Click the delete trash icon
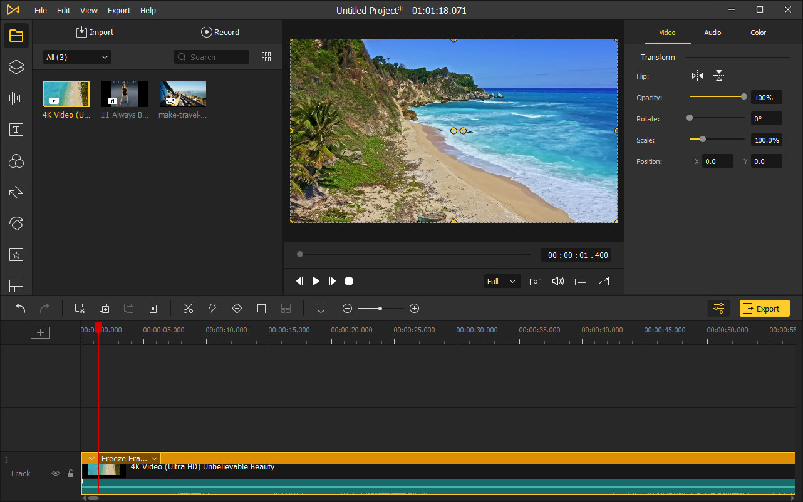The width and height of the screenshot is (803, 502). point(153,309)
